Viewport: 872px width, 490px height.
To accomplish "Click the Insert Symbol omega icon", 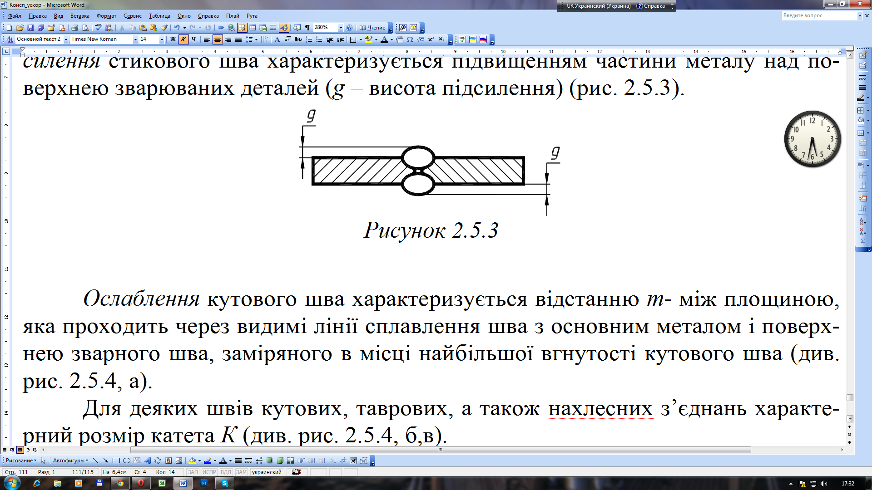I will (410, 39).
